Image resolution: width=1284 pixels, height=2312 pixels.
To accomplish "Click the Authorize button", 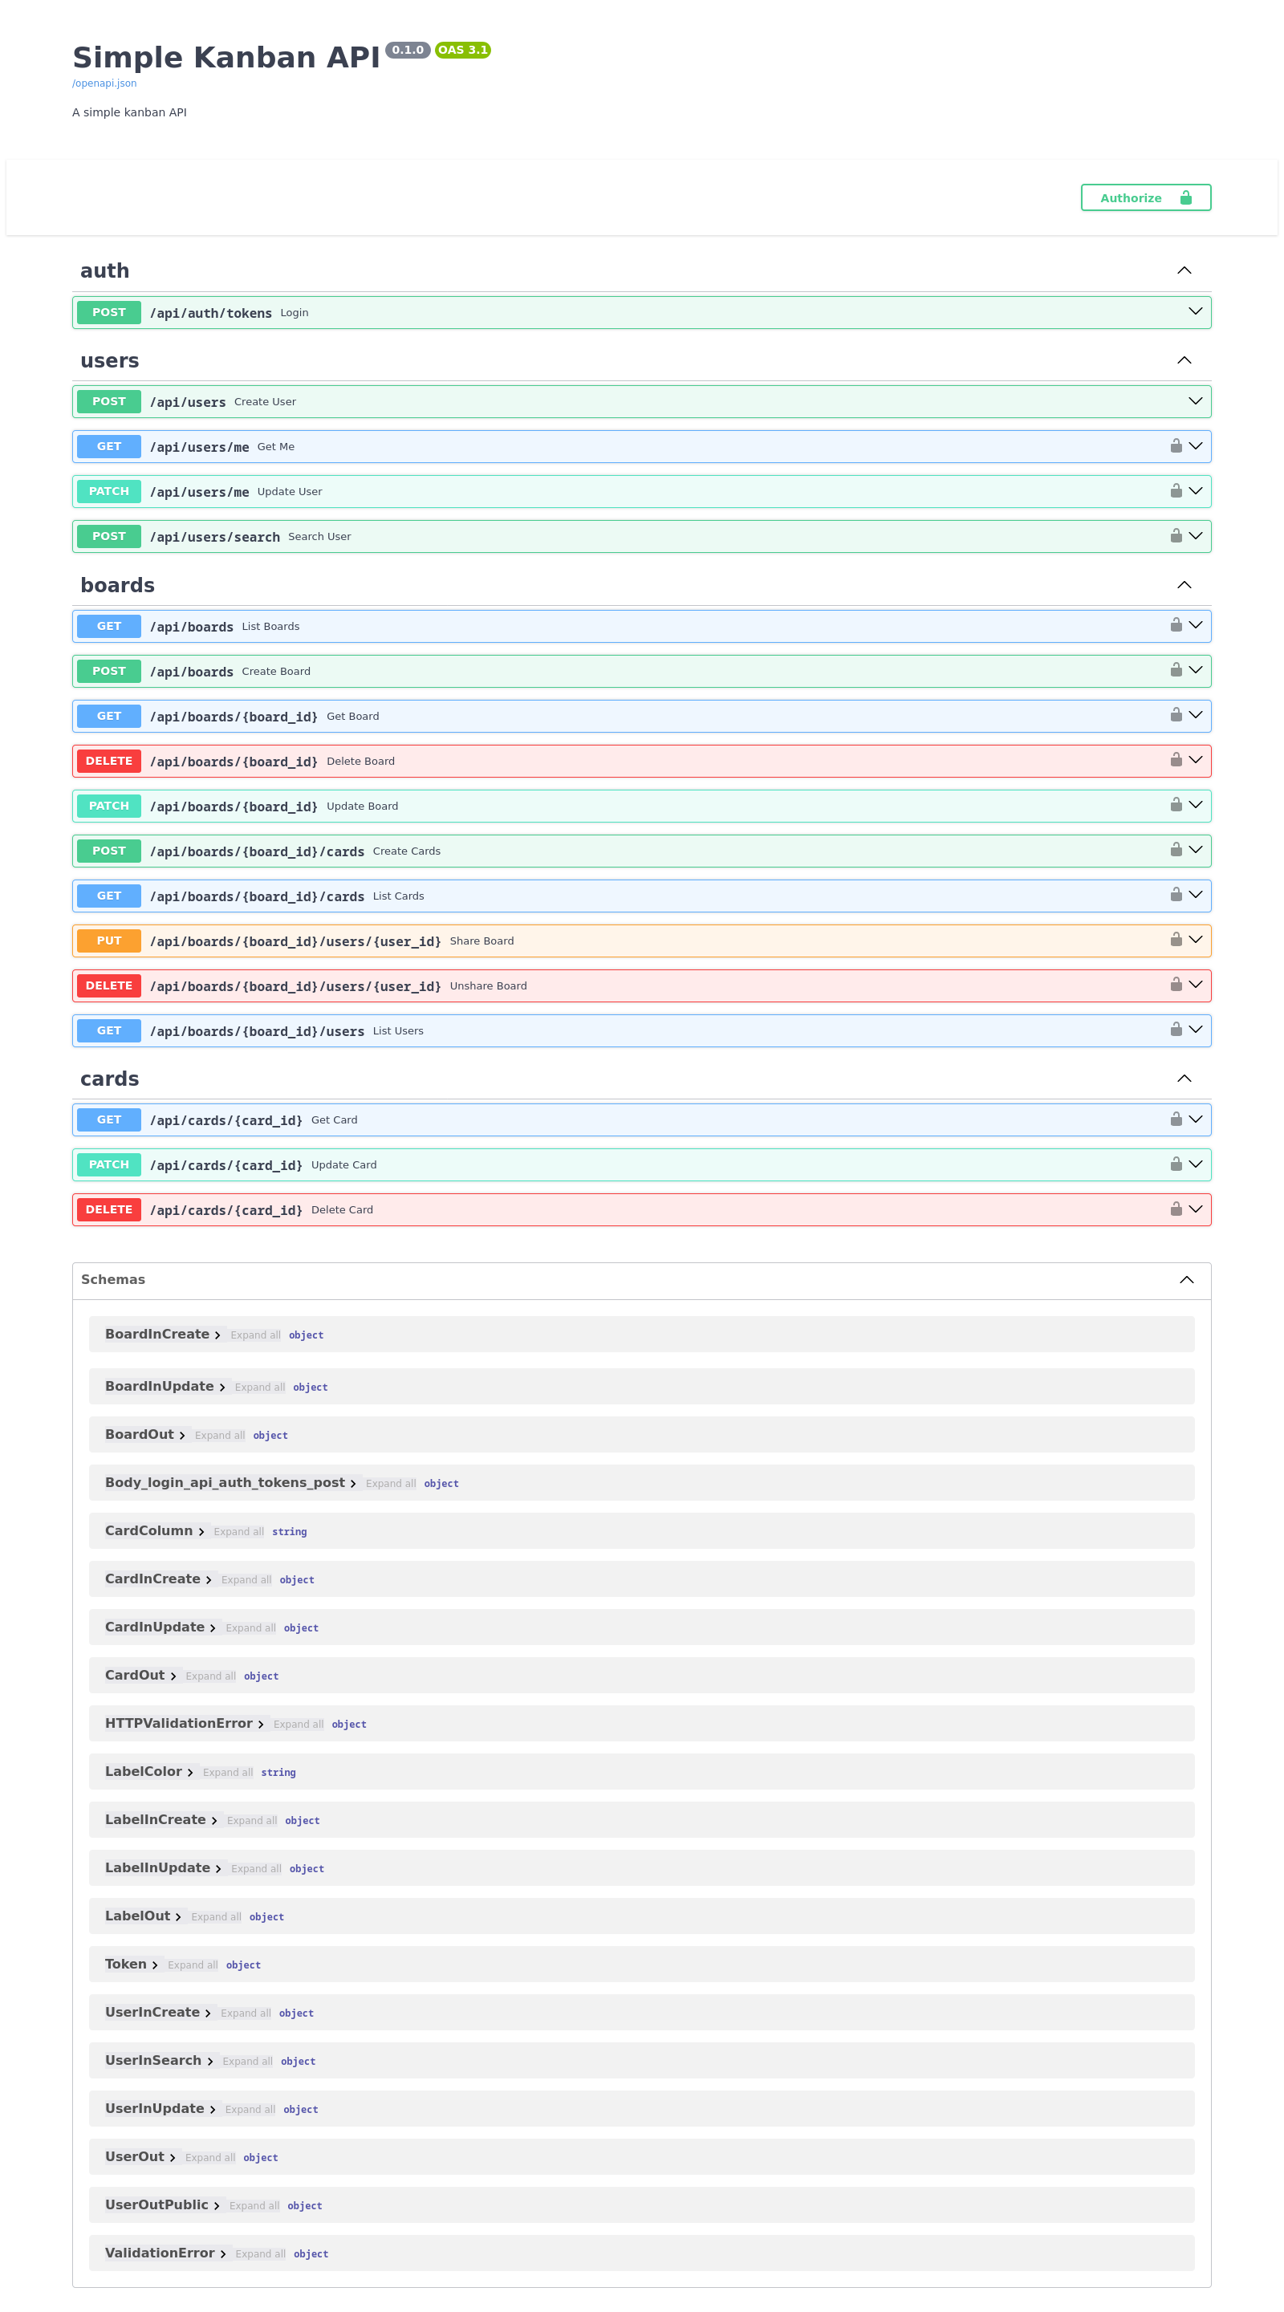I will tap(1145, 197).
